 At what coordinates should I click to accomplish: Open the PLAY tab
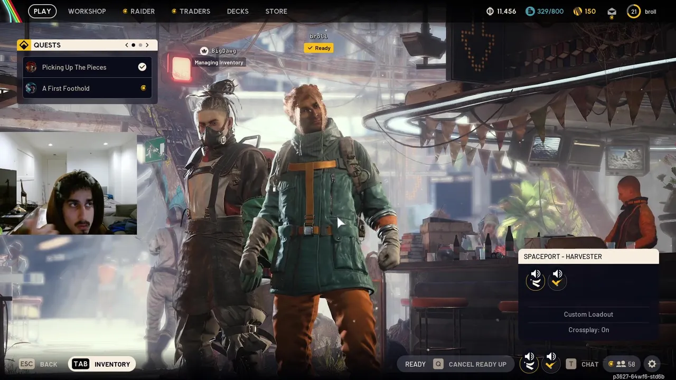click(42, 11)
